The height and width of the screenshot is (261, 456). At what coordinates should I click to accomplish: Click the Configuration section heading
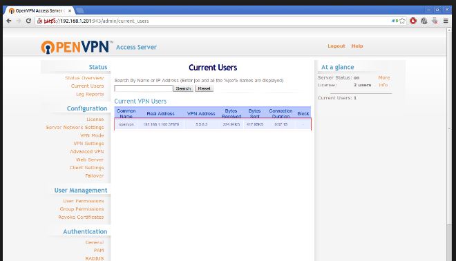(87, 108)
